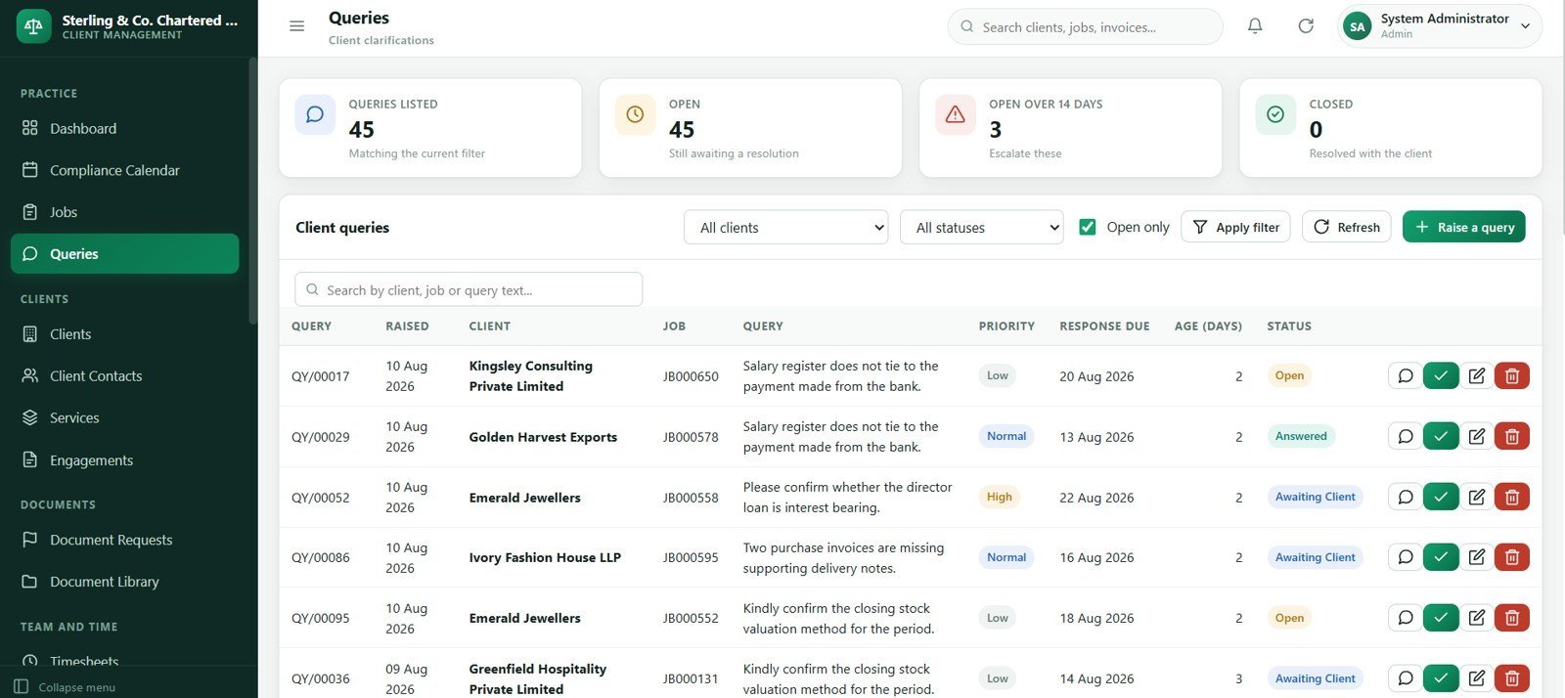1565x698 pixels.
Task: Delete query QY/00086 with red trash icon
Action: coord(1512,557)
